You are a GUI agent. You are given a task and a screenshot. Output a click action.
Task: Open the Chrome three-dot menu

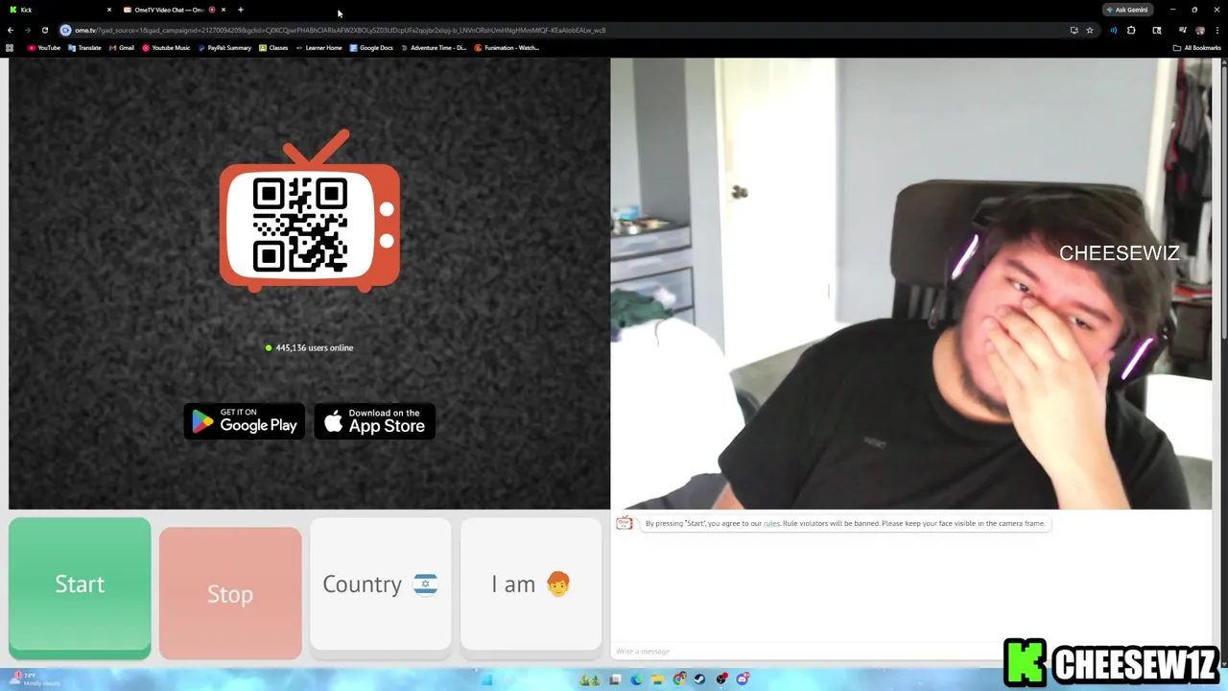[x=1217, y=30]
